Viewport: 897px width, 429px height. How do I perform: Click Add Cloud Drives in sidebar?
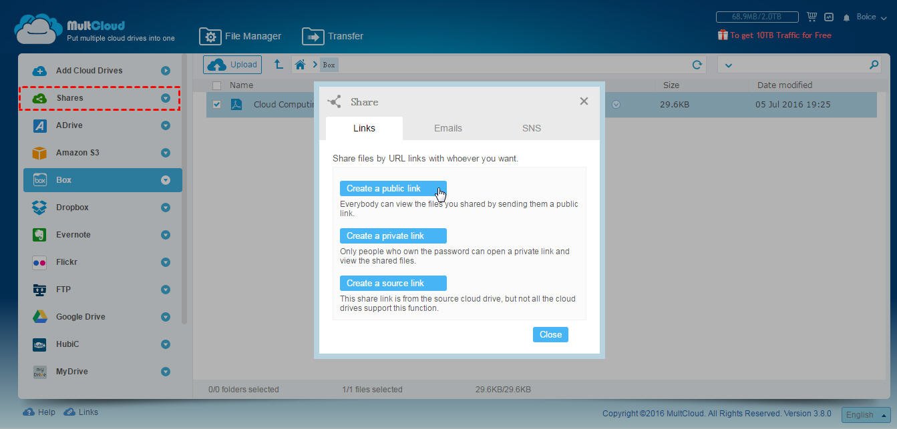click(89, 71)
